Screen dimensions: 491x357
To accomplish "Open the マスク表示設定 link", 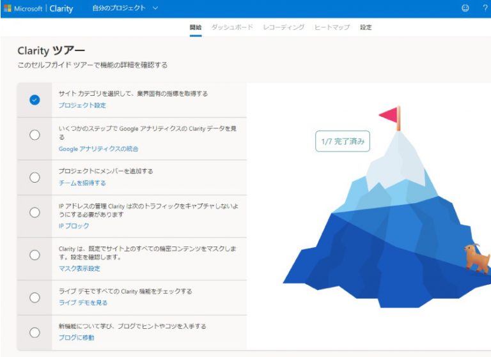I will coord(79,268).
